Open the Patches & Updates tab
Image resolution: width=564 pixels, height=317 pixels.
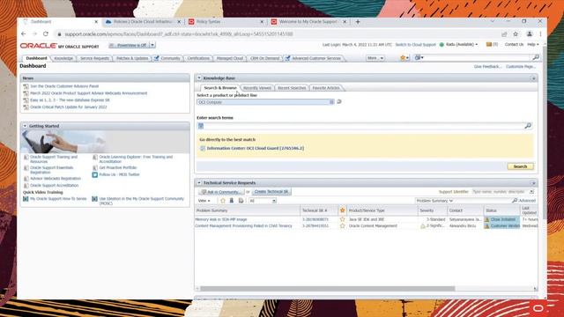132,58
